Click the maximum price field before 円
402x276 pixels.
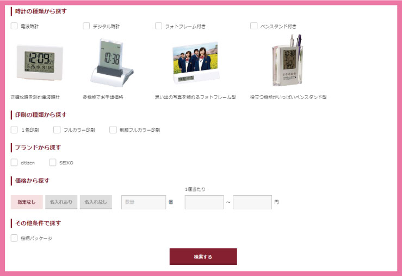252,202
